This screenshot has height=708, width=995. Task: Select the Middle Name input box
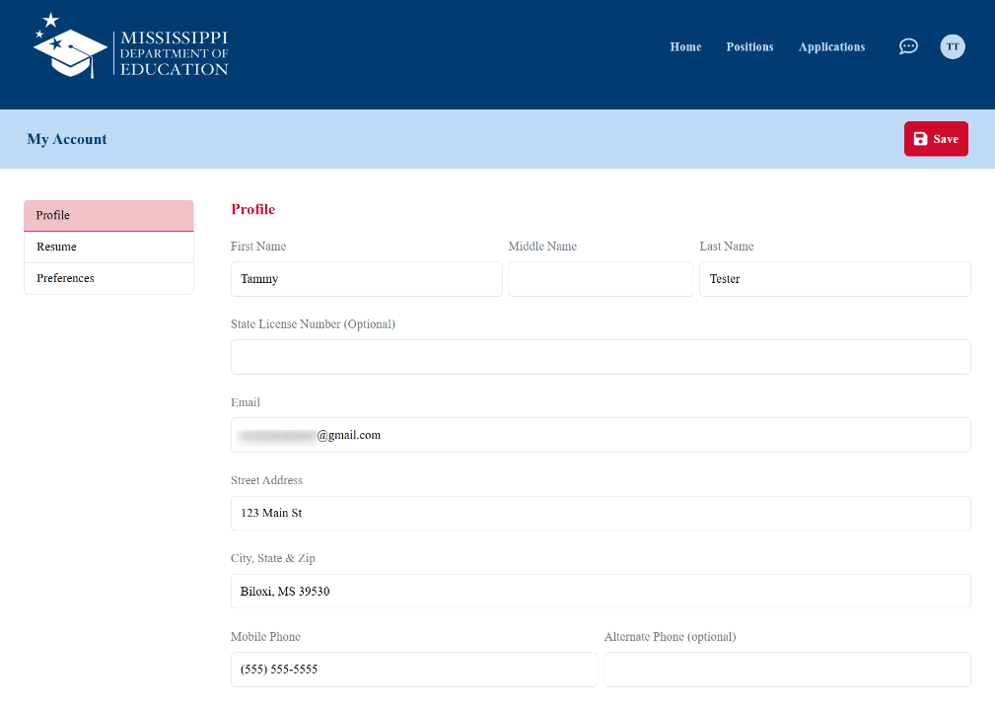[600, 279]
